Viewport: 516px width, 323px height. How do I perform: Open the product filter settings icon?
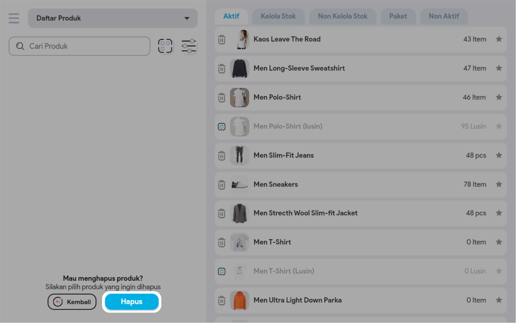[189, 46]
